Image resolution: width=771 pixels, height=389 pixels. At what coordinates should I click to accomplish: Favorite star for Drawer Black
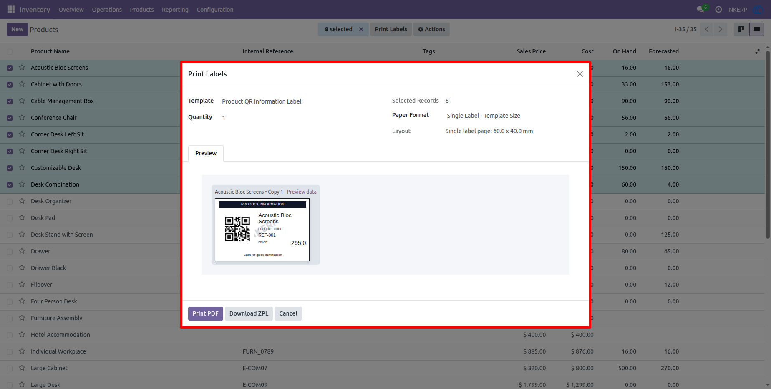point(22,268)
